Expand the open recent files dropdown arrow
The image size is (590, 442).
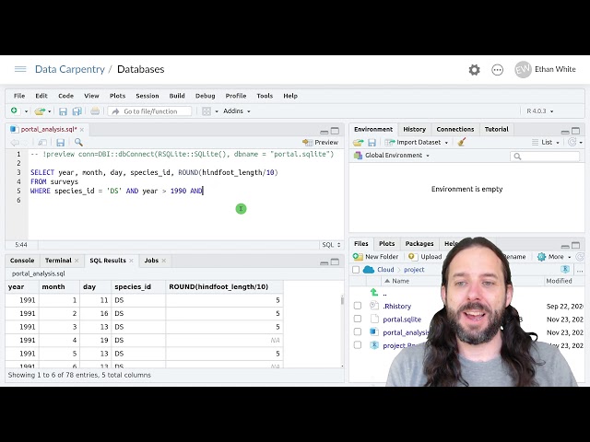coord(49,111)
